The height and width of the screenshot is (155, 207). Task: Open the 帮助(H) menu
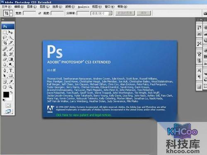(122, 7)
